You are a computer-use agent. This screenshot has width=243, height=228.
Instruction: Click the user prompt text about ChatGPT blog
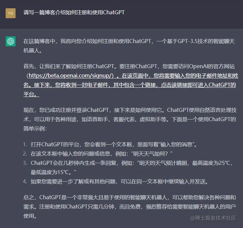coord(74,12)
